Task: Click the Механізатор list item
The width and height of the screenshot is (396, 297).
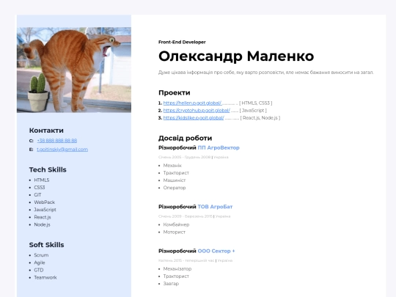Action: coord(177,268)
